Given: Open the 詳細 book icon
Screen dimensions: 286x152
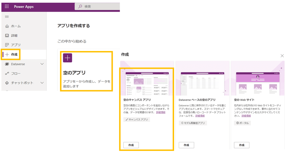Looking at the screenshot, I should [7, 35].
